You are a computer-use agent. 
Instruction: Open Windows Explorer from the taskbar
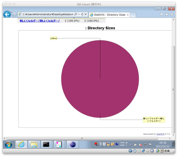[x=34, y=144]
